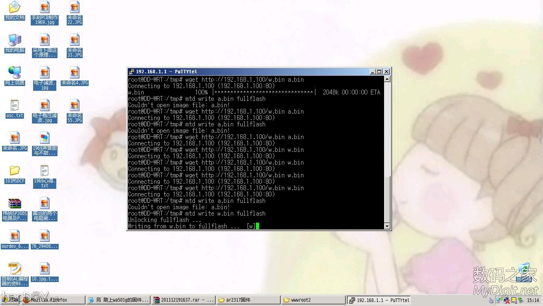
Task: Click the 开始 Start button
Action: pos(11,300)
